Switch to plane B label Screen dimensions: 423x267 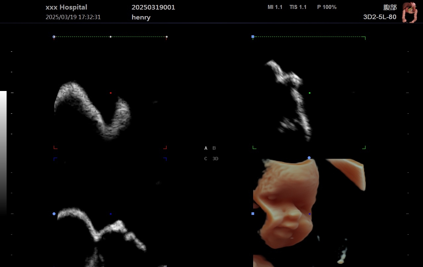214,148
